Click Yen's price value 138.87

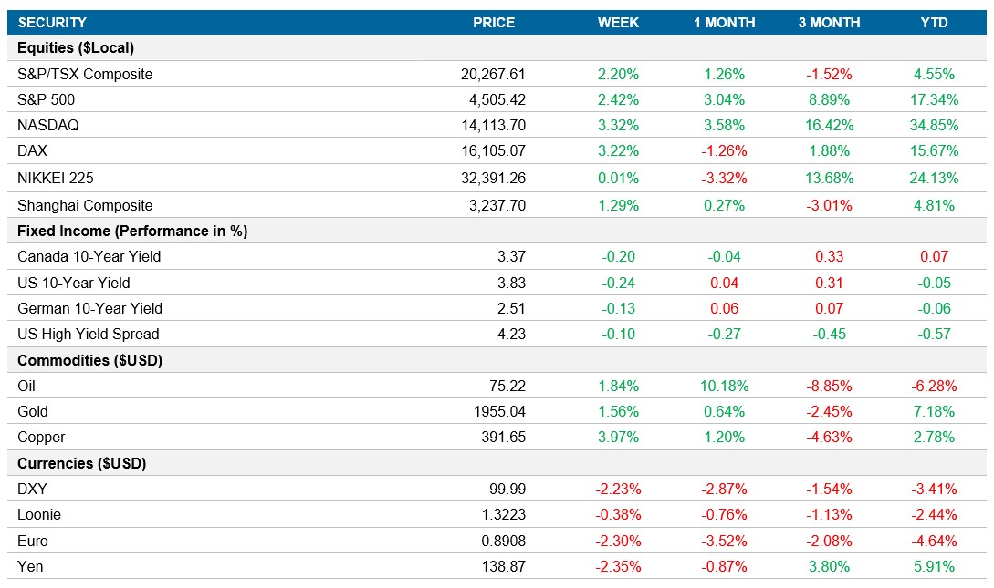[x=503, y=565]
